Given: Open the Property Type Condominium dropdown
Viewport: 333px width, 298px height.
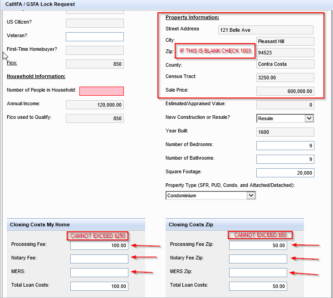Looking at the screenshot, I should tap(211, 195).
